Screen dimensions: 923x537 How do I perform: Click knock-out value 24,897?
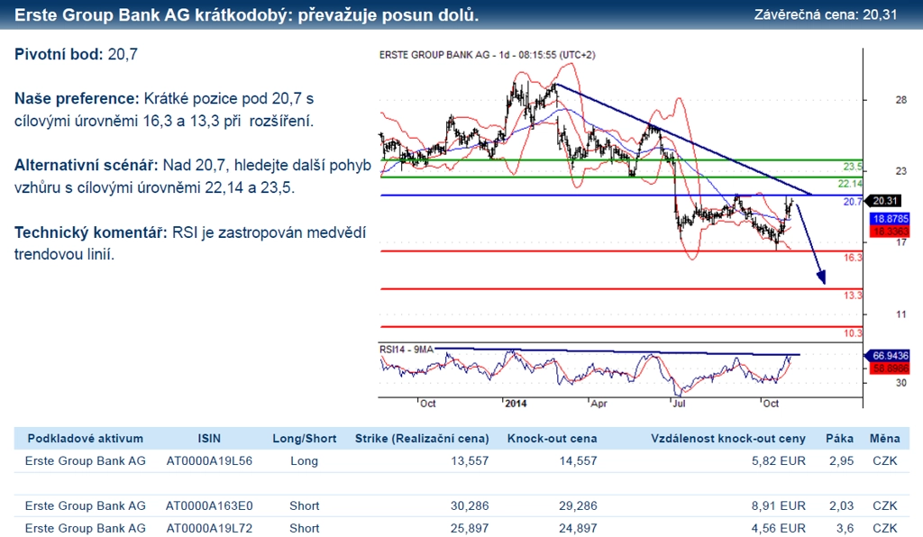pyautogui.click(x=578, y=528)
